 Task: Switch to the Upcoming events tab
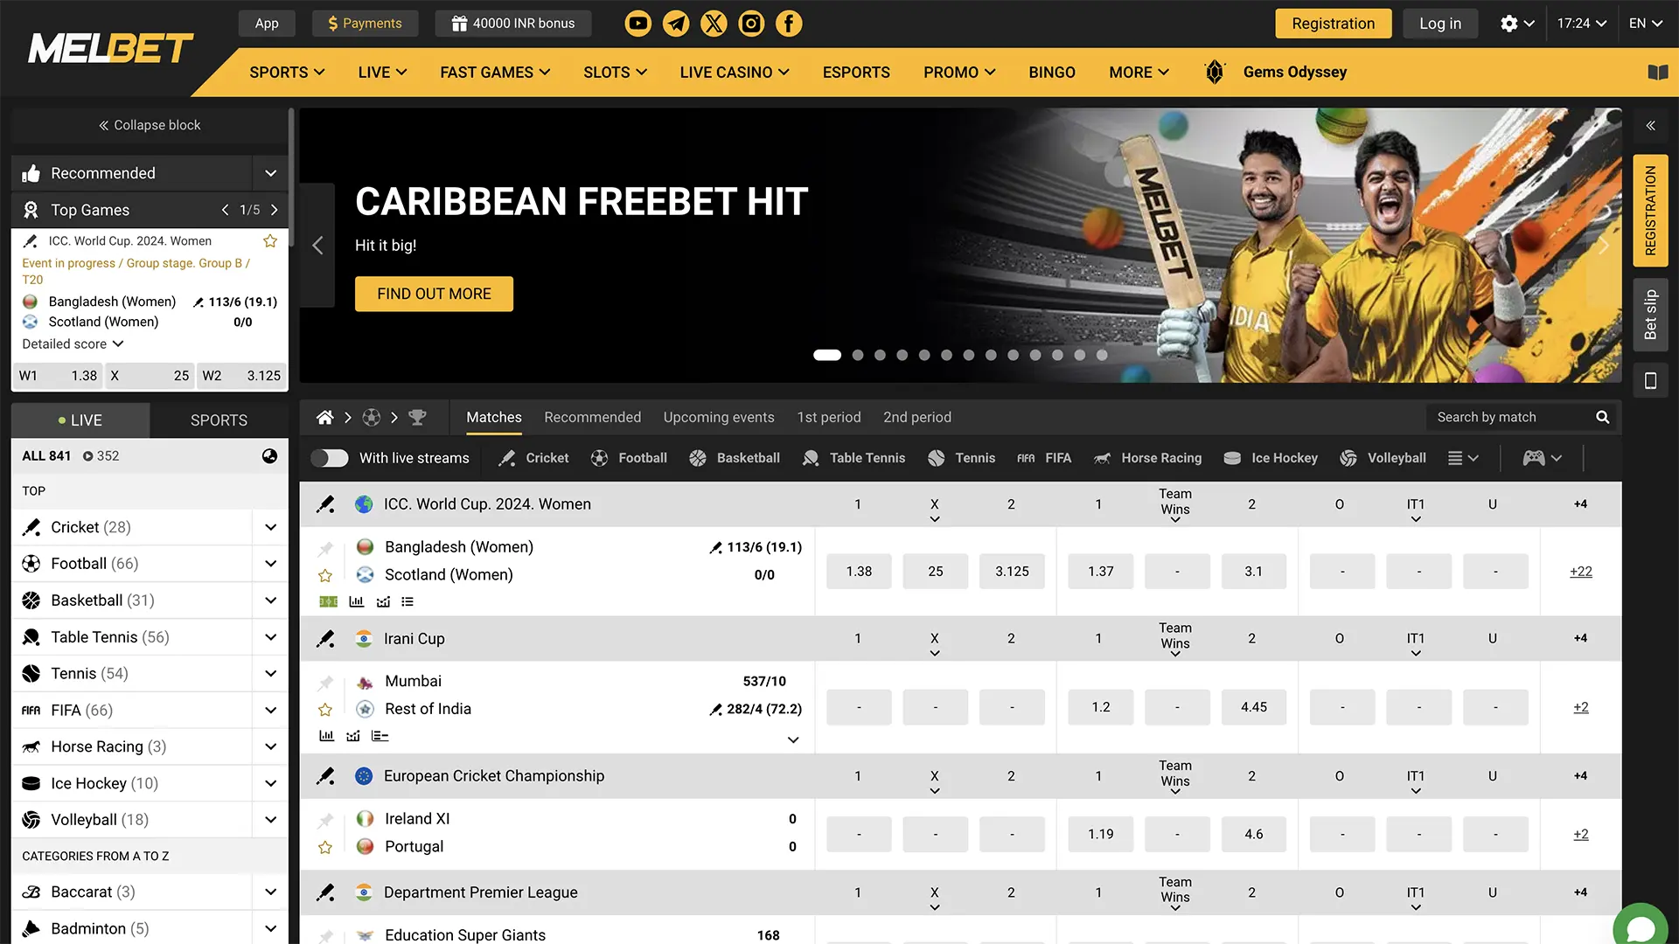(719, 417)
